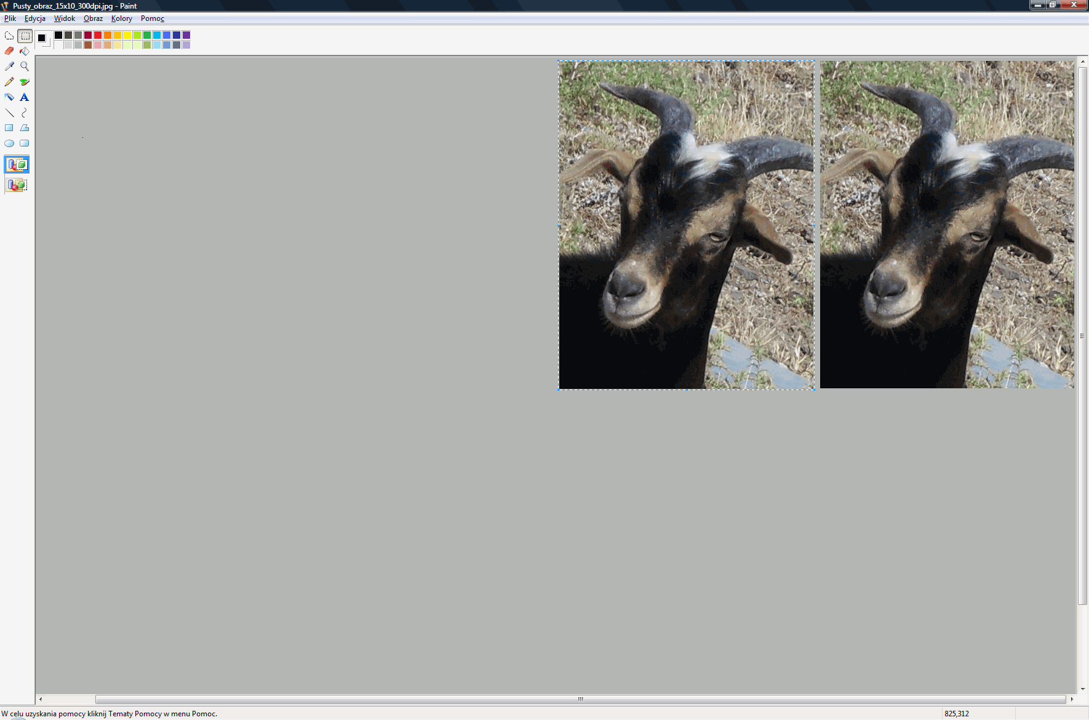Activate the Text tool

tap(25, 97)
